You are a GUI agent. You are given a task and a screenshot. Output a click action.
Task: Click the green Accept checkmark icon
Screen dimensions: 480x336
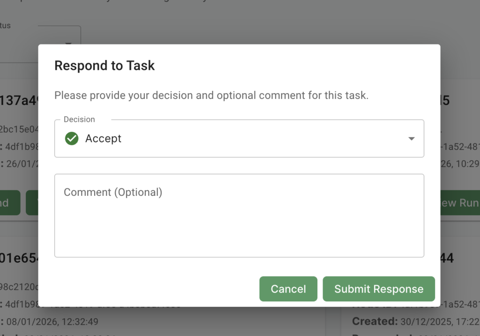click(72, 139)
